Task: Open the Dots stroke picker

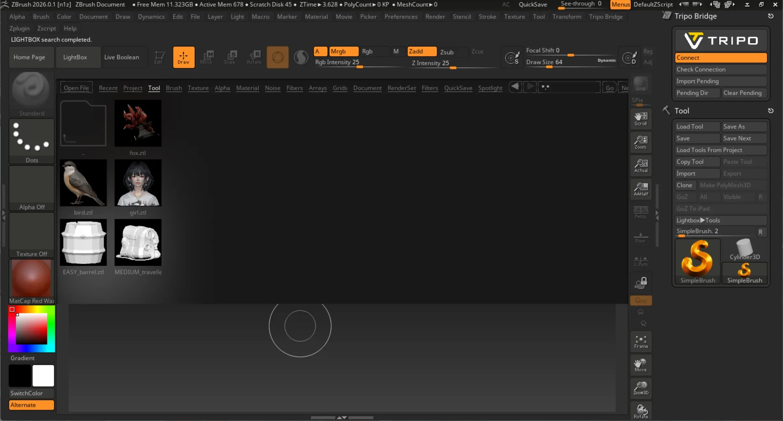Action: (32, 141)
